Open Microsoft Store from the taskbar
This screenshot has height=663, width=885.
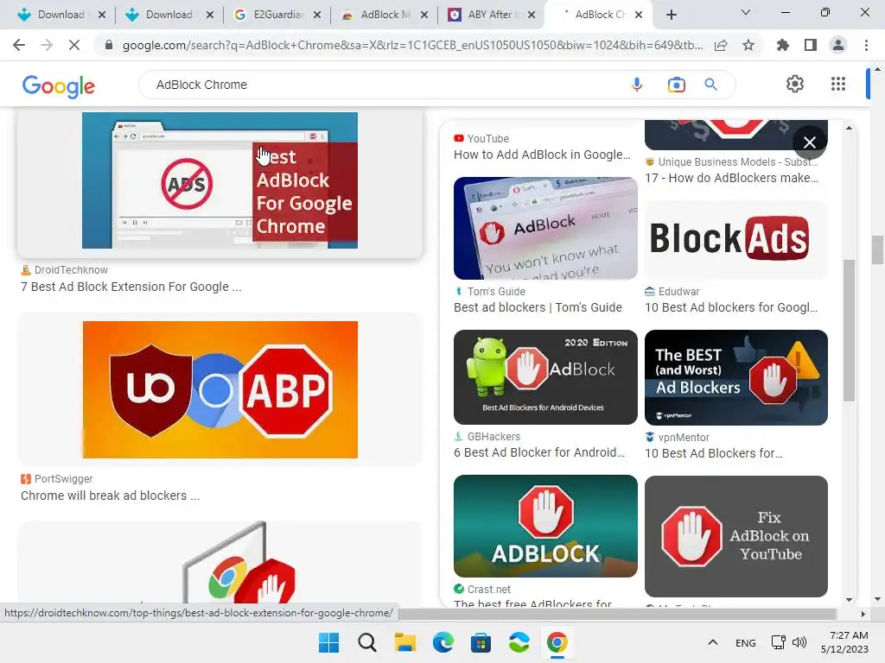coord(481,642)
